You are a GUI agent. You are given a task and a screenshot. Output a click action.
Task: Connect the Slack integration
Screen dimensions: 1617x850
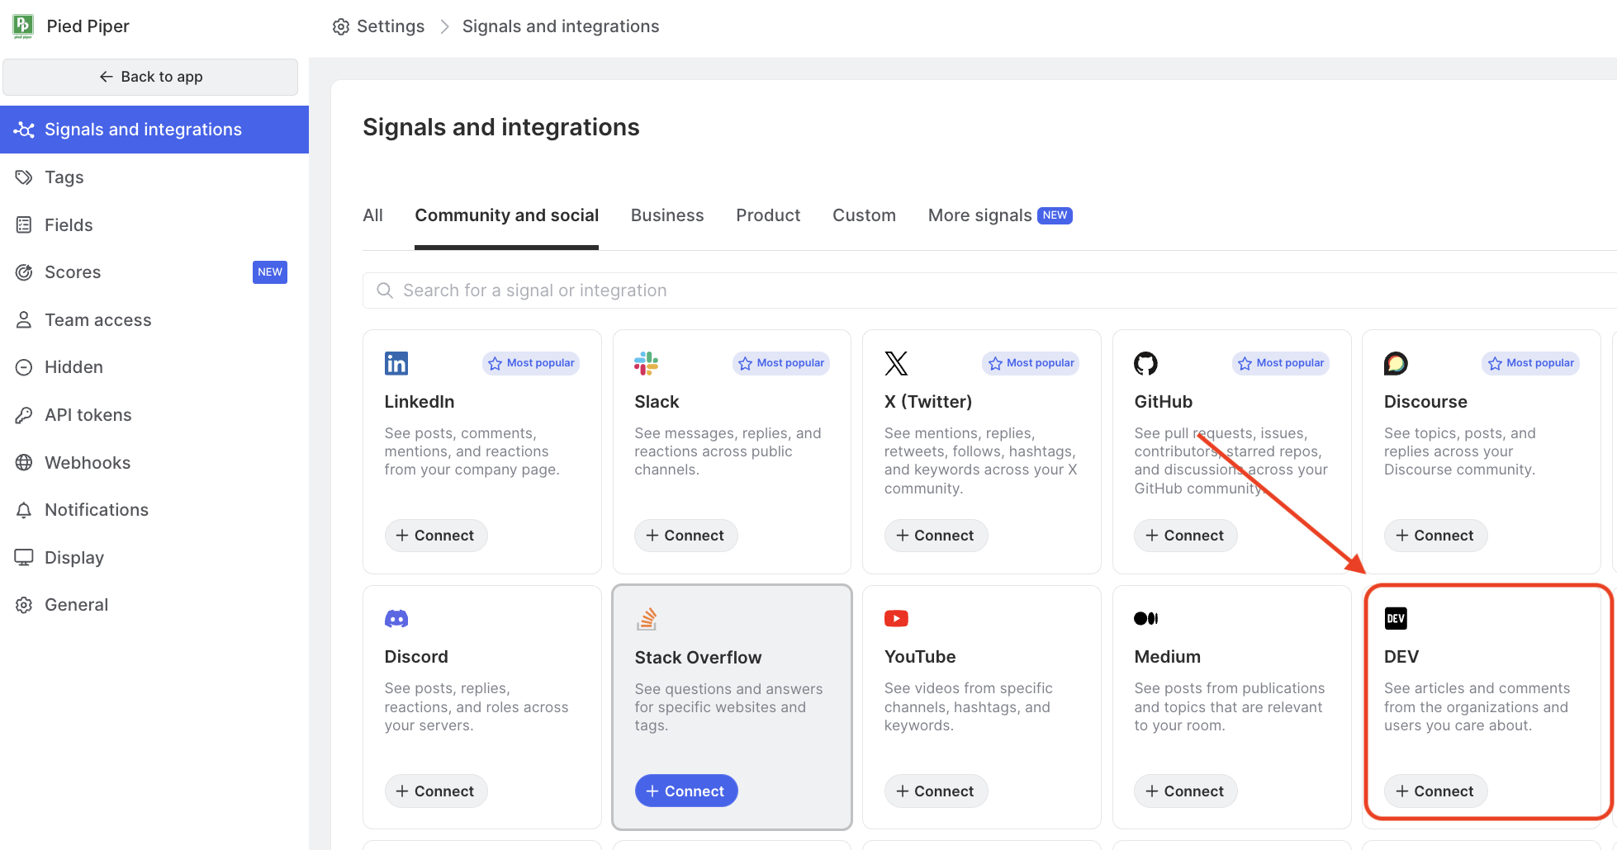coord(685,536)
